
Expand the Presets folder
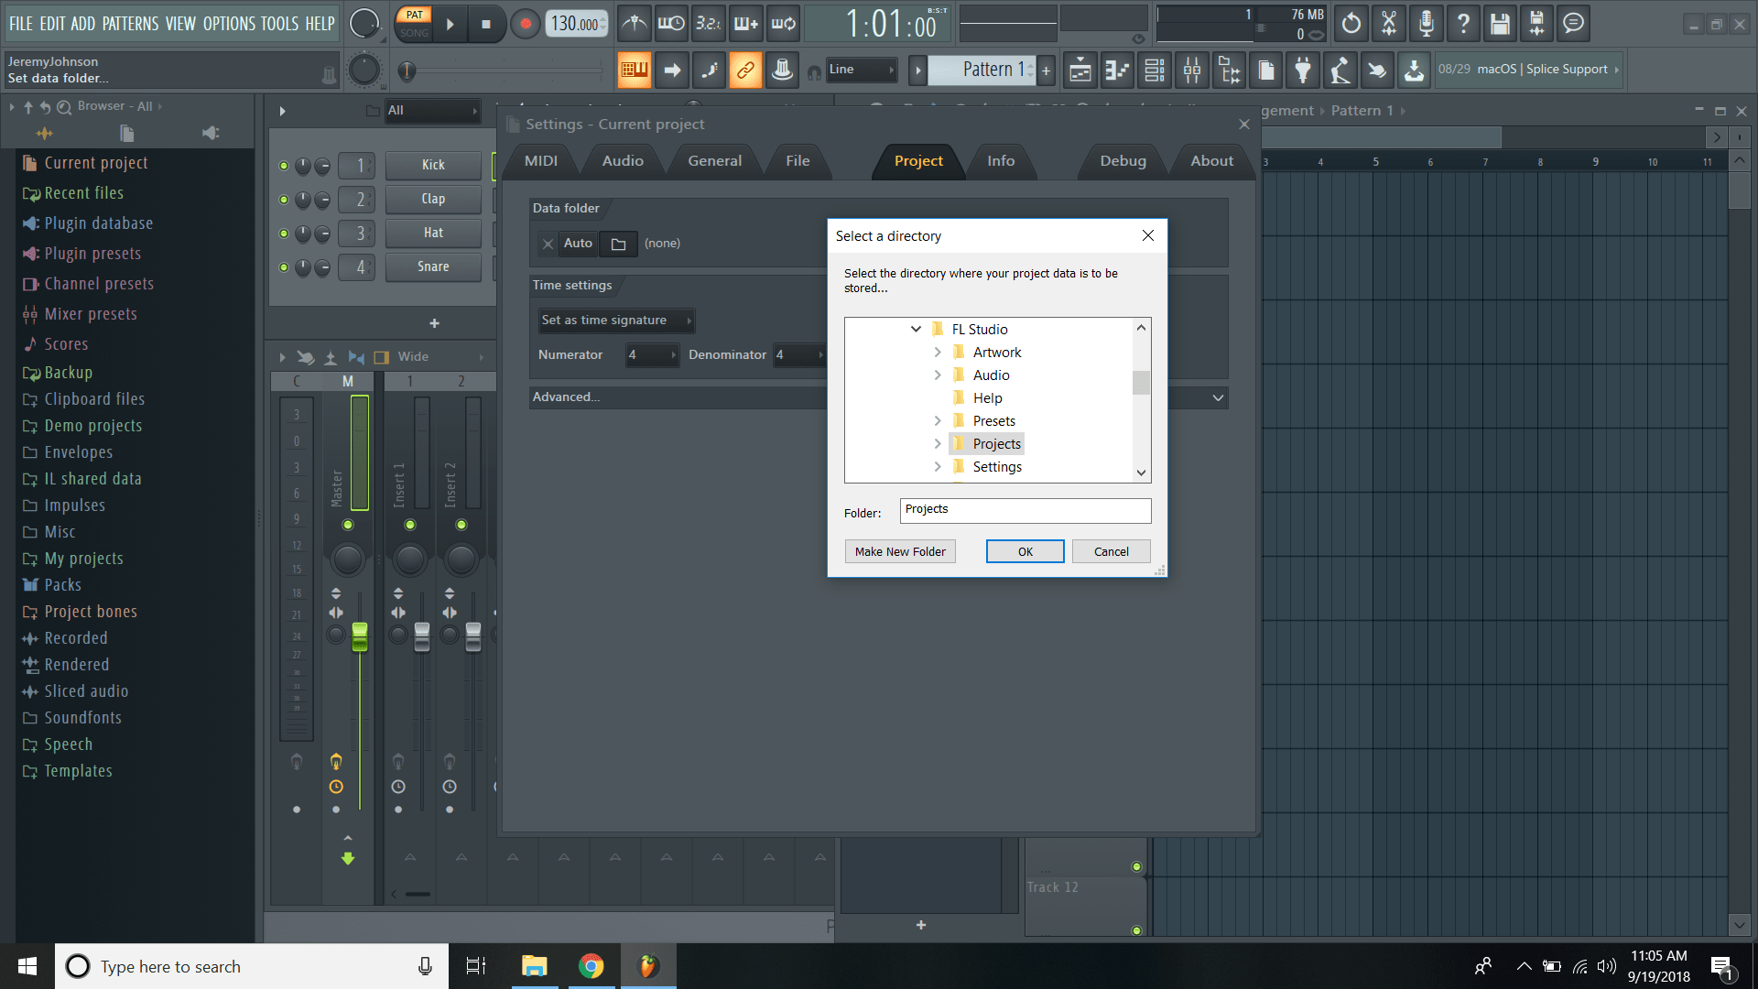938,420
